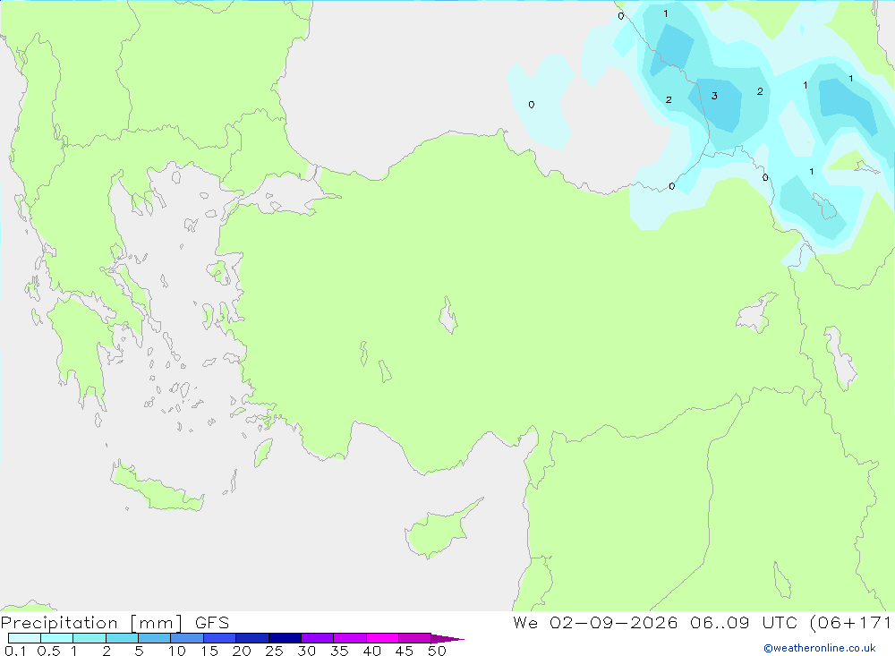The width and height of the screenshot is (895, 656).
Task: Choose the 5–10 mm blue legend swatch
Action: (x=154, y=638)
